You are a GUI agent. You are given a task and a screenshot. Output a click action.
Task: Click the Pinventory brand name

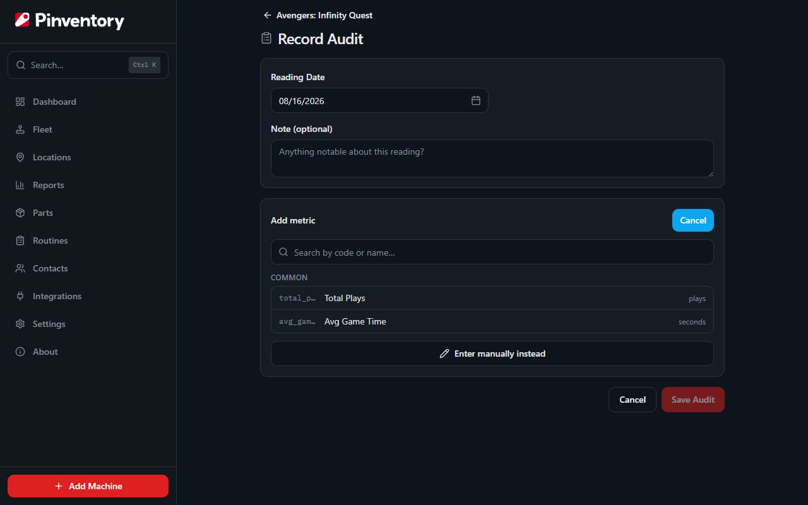point(80,21)
